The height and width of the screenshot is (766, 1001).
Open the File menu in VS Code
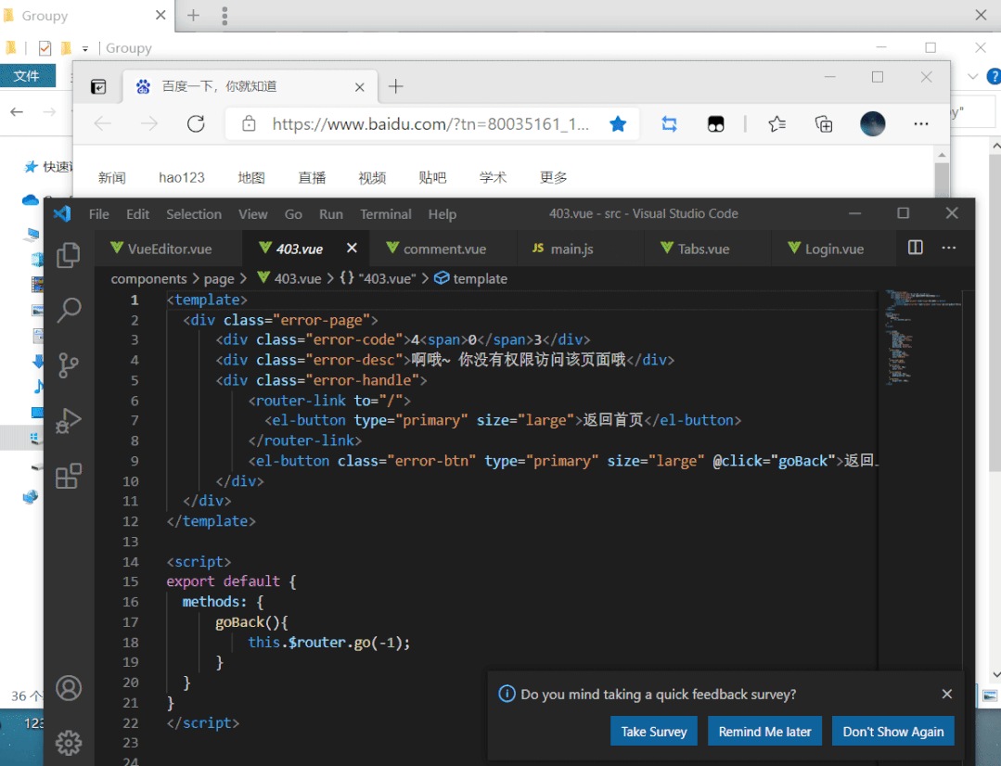98,214
